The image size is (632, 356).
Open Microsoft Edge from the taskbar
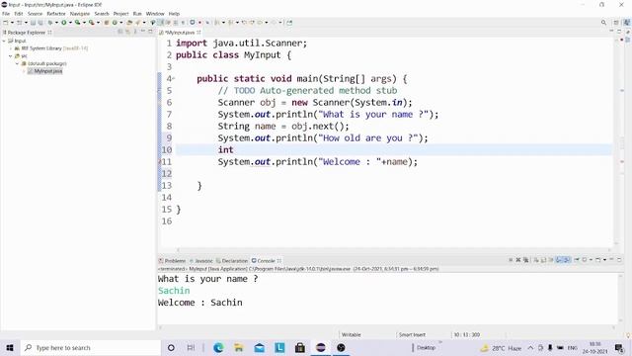218,347
